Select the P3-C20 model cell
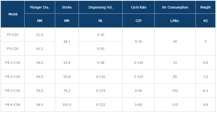This screenshot has width=217, height=113. point(13,35)
